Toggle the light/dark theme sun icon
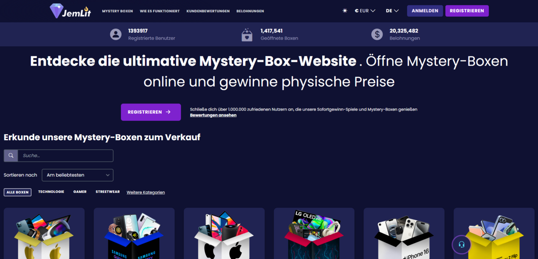The height and width of the screenshot is (259, 538). 345,11
